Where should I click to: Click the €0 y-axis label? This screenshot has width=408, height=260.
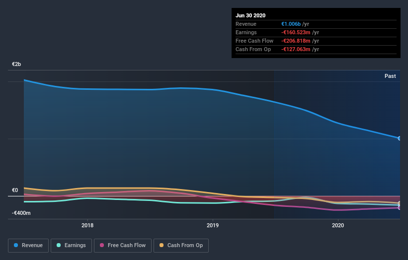[x=15, y=190]
